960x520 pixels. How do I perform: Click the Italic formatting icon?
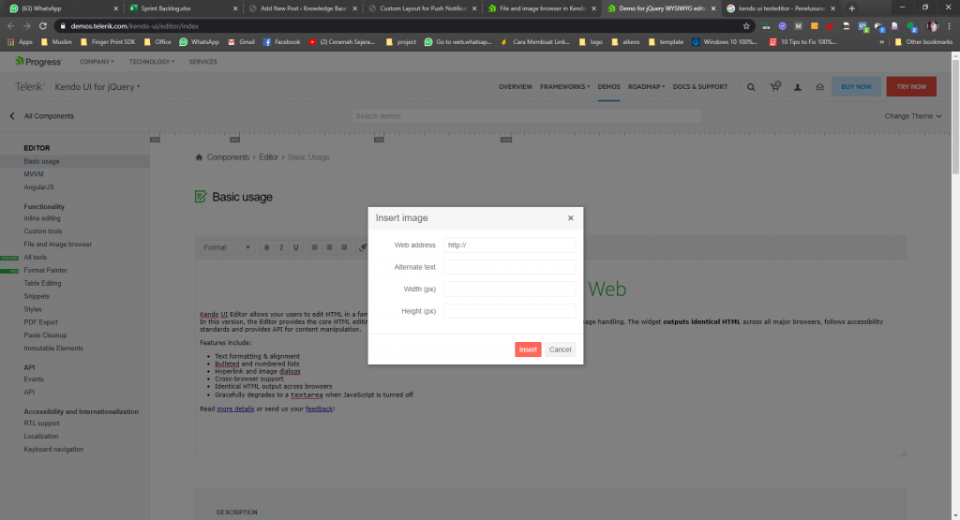[x=281, y=247]
